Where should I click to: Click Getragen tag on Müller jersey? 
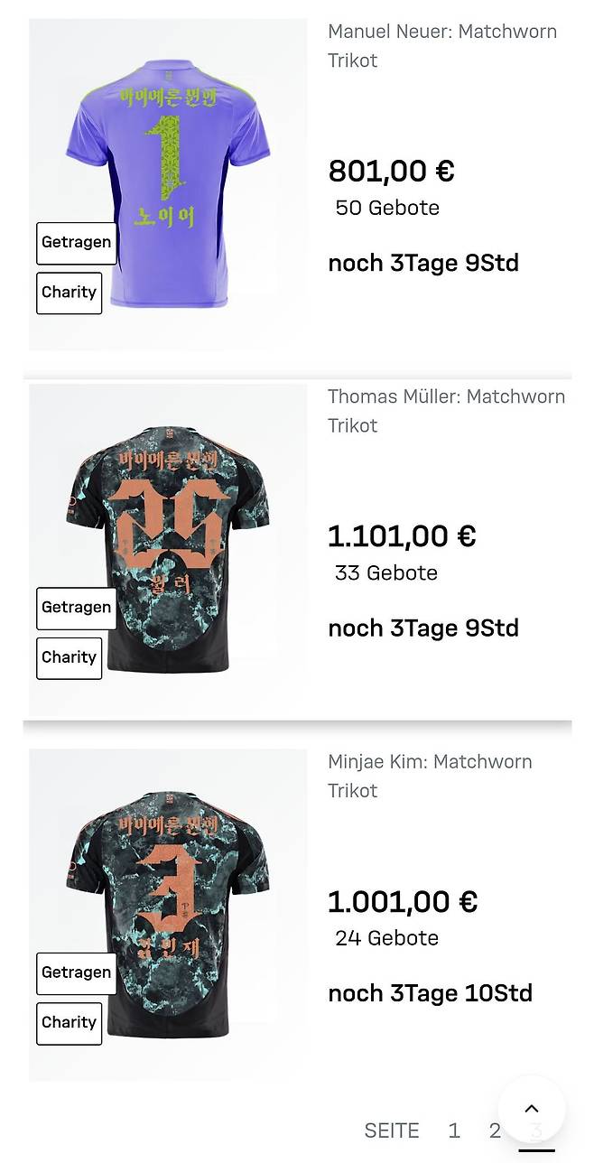click(77, 608)
